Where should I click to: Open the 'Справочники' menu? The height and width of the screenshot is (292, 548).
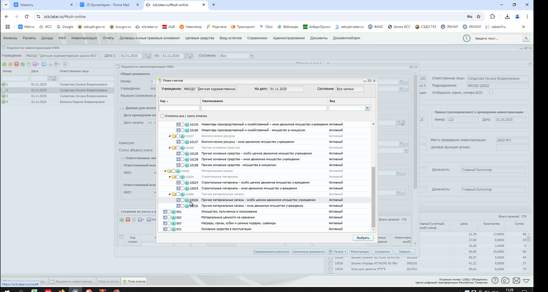click(257, 38)
